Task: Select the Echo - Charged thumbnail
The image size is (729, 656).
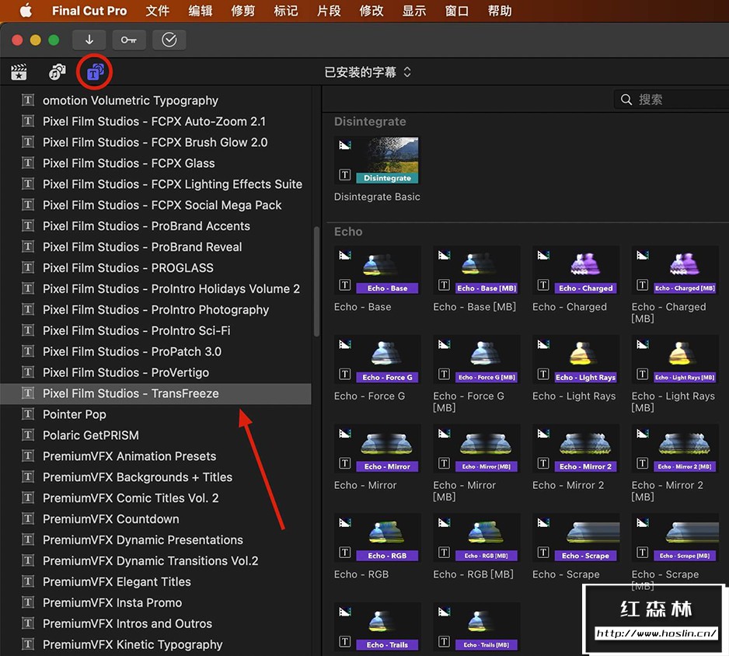Action: tap(576, 270)
